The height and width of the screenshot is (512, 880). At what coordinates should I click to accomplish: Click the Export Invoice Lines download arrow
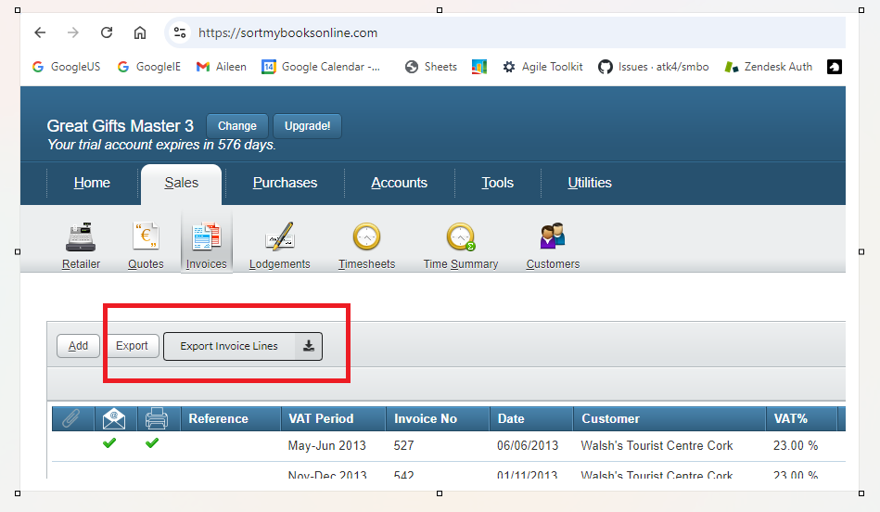pos(309,346)
